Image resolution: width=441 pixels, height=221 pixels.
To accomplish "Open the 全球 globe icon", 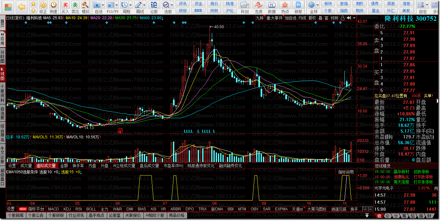I will (311, 5).
